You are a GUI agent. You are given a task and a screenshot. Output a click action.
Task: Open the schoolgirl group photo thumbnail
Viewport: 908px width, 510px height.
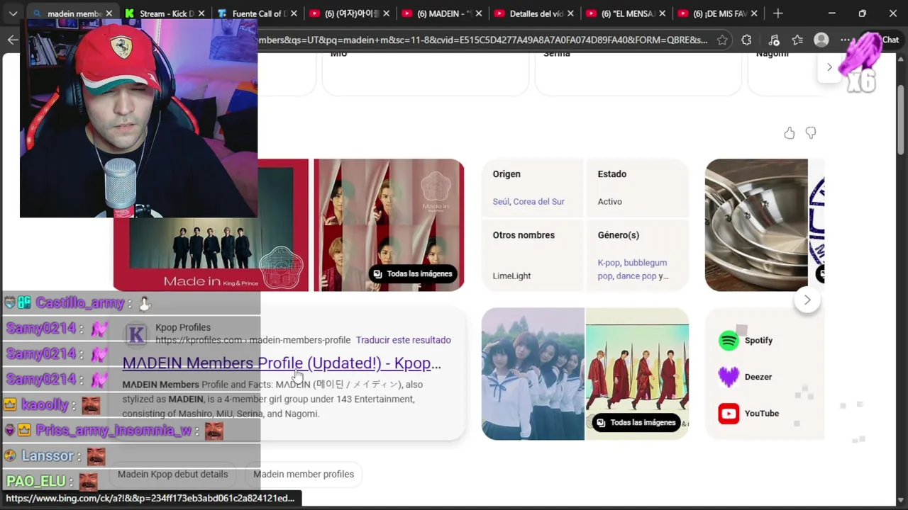coord(533,374)
